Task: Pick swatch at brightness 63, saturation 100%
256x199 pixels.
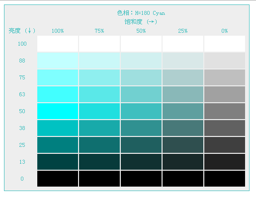Action: (x=58, y=94)
